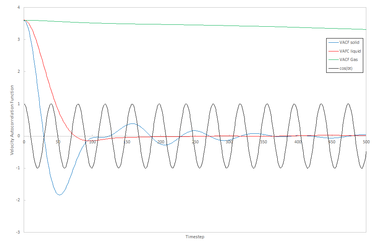
Task: Click the x-axis tick label '50'
Action: pyautogui.click(x=58, y=142)
